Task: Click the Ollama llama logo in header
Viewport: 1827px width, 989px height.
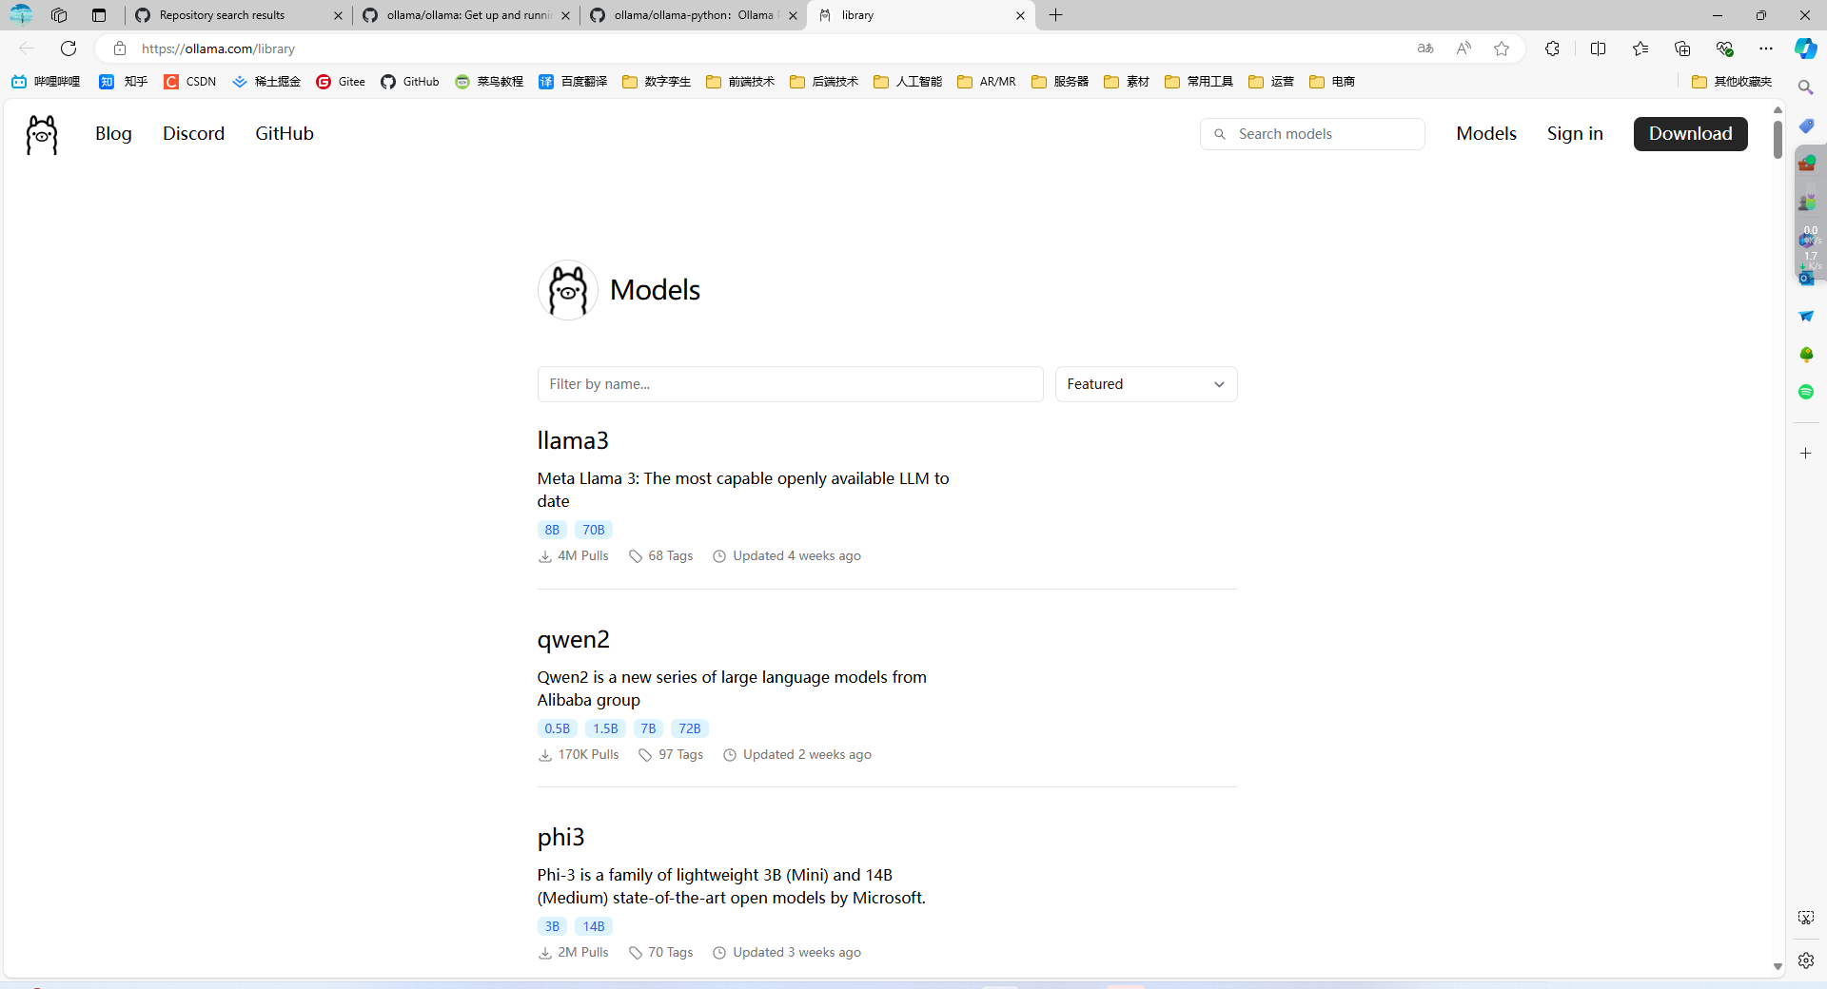Action: click(42, 134)
